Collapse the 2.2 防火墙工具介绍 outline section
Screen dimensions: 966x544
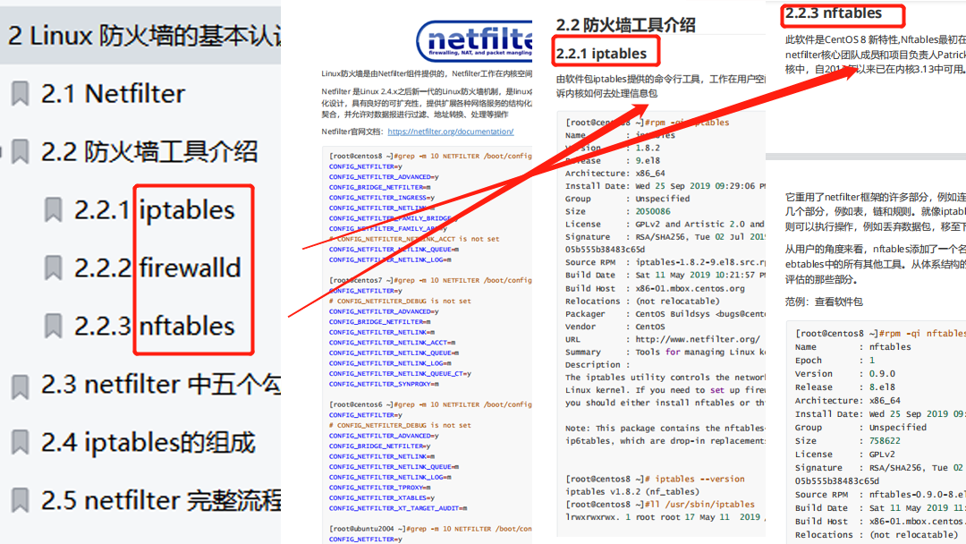[3, 153]
